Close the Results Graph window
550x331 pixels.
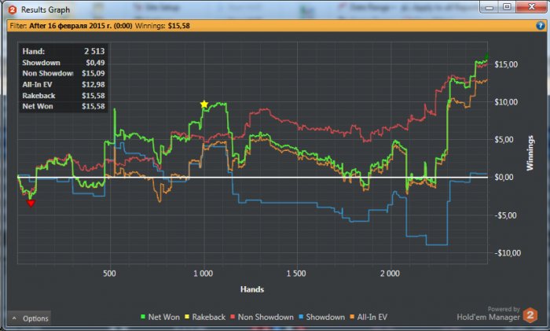[x=531, y=6]
